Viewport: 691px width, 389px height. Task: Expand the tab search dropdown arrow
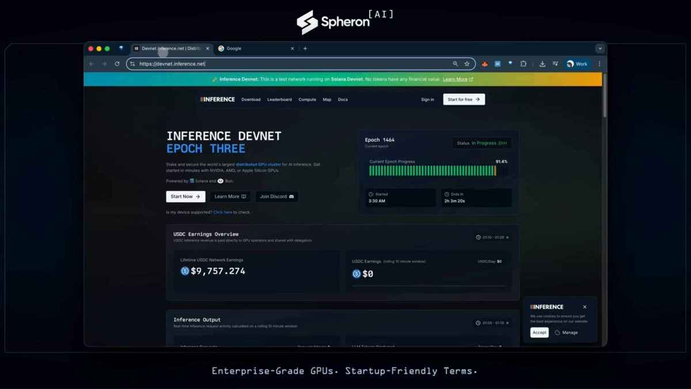(600, 48)
